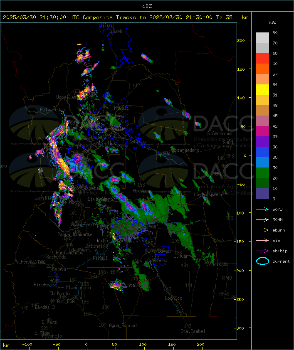The image size is (294, 350).
Task: Click the 'Desaguadero' place label on map
Action: pos(186,150)
